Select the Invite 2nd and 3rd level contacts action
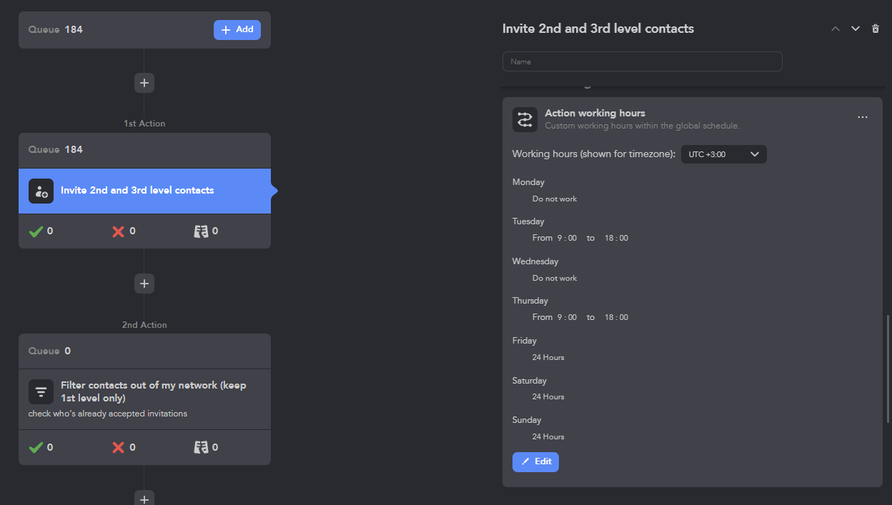The image size is (892, 505). pyautogui.click(x=144, y=191)
